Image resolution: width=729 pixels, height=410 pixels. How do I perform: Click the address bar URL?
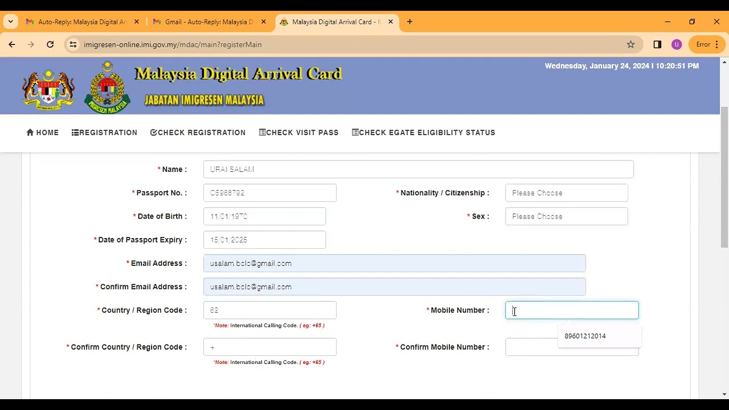(x=173, y=44)
